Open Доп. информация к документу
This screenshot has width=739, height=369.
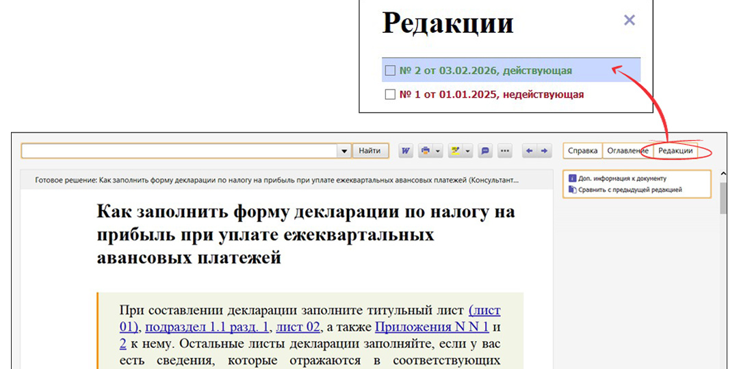click(x=623, y=178)
